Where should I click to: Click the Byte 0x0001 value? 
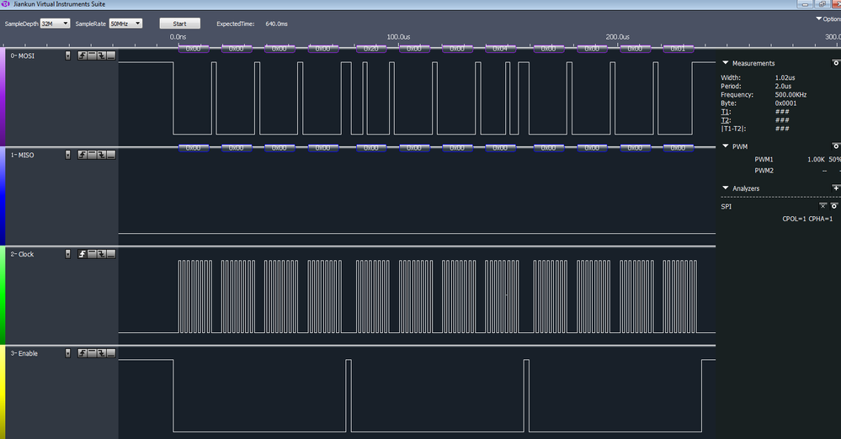(785, 103)
